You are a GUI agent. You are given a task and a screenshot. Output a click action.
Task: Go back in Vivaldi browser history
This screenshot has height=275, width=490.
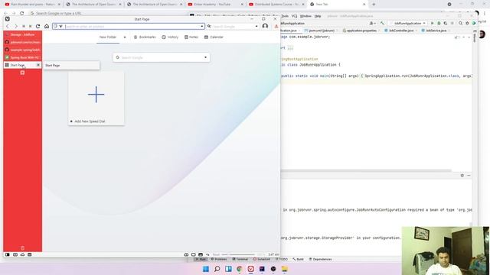pyautogui.click(x=8, y=27)
